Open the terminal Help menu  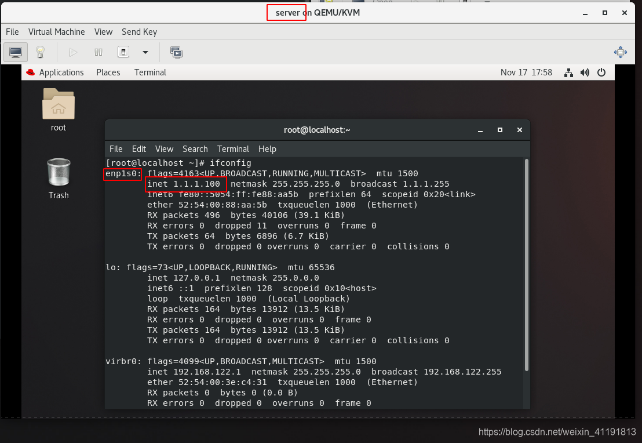[x=267, y=149]
